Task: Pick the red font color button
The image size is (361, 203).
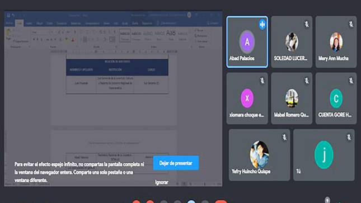Action: point(73,40)
